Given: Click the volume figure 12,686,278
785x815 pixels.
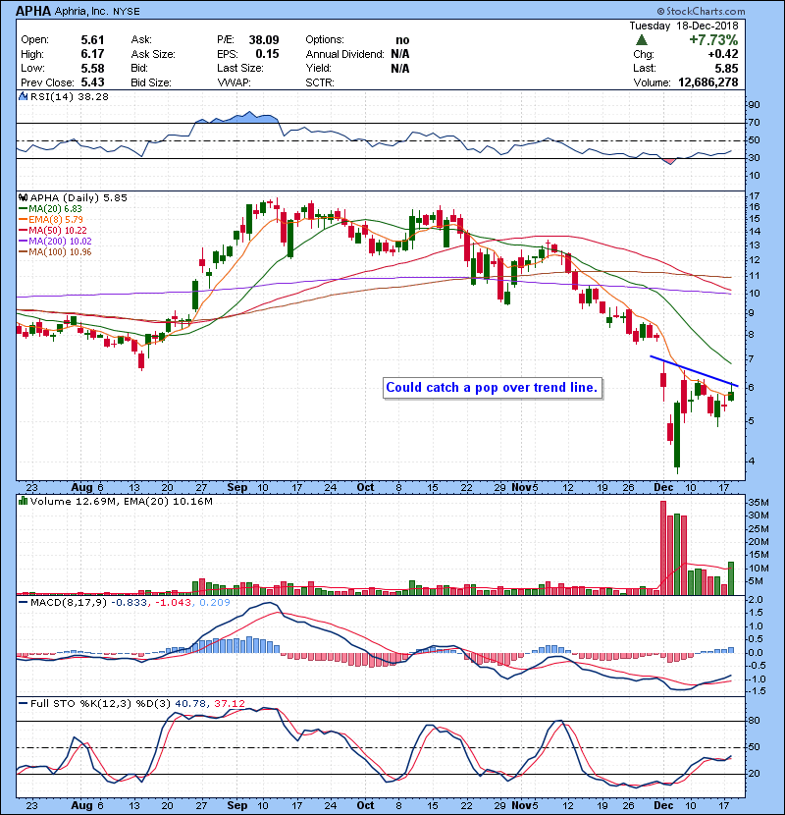Looking at the screenshot, I should pos(708,82).
